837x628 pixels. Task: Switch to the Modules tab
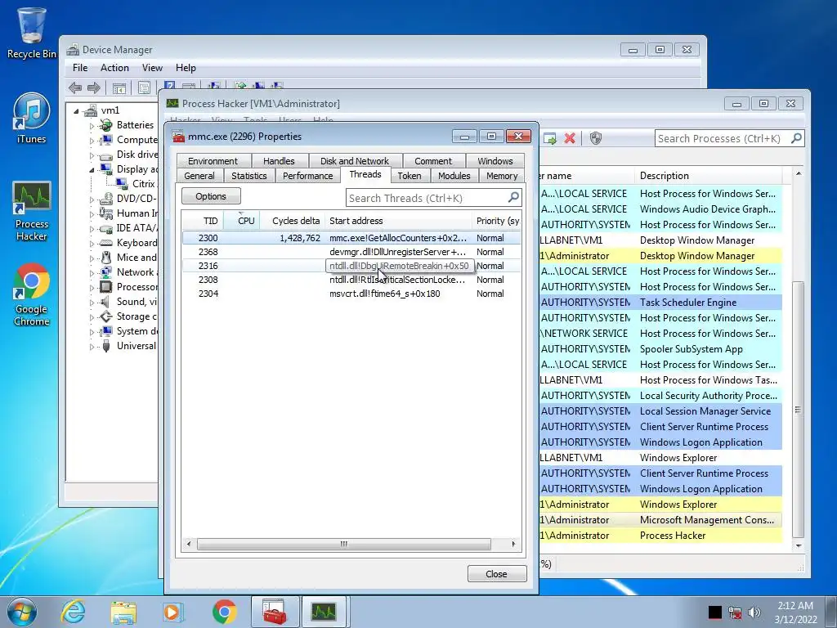454,176
